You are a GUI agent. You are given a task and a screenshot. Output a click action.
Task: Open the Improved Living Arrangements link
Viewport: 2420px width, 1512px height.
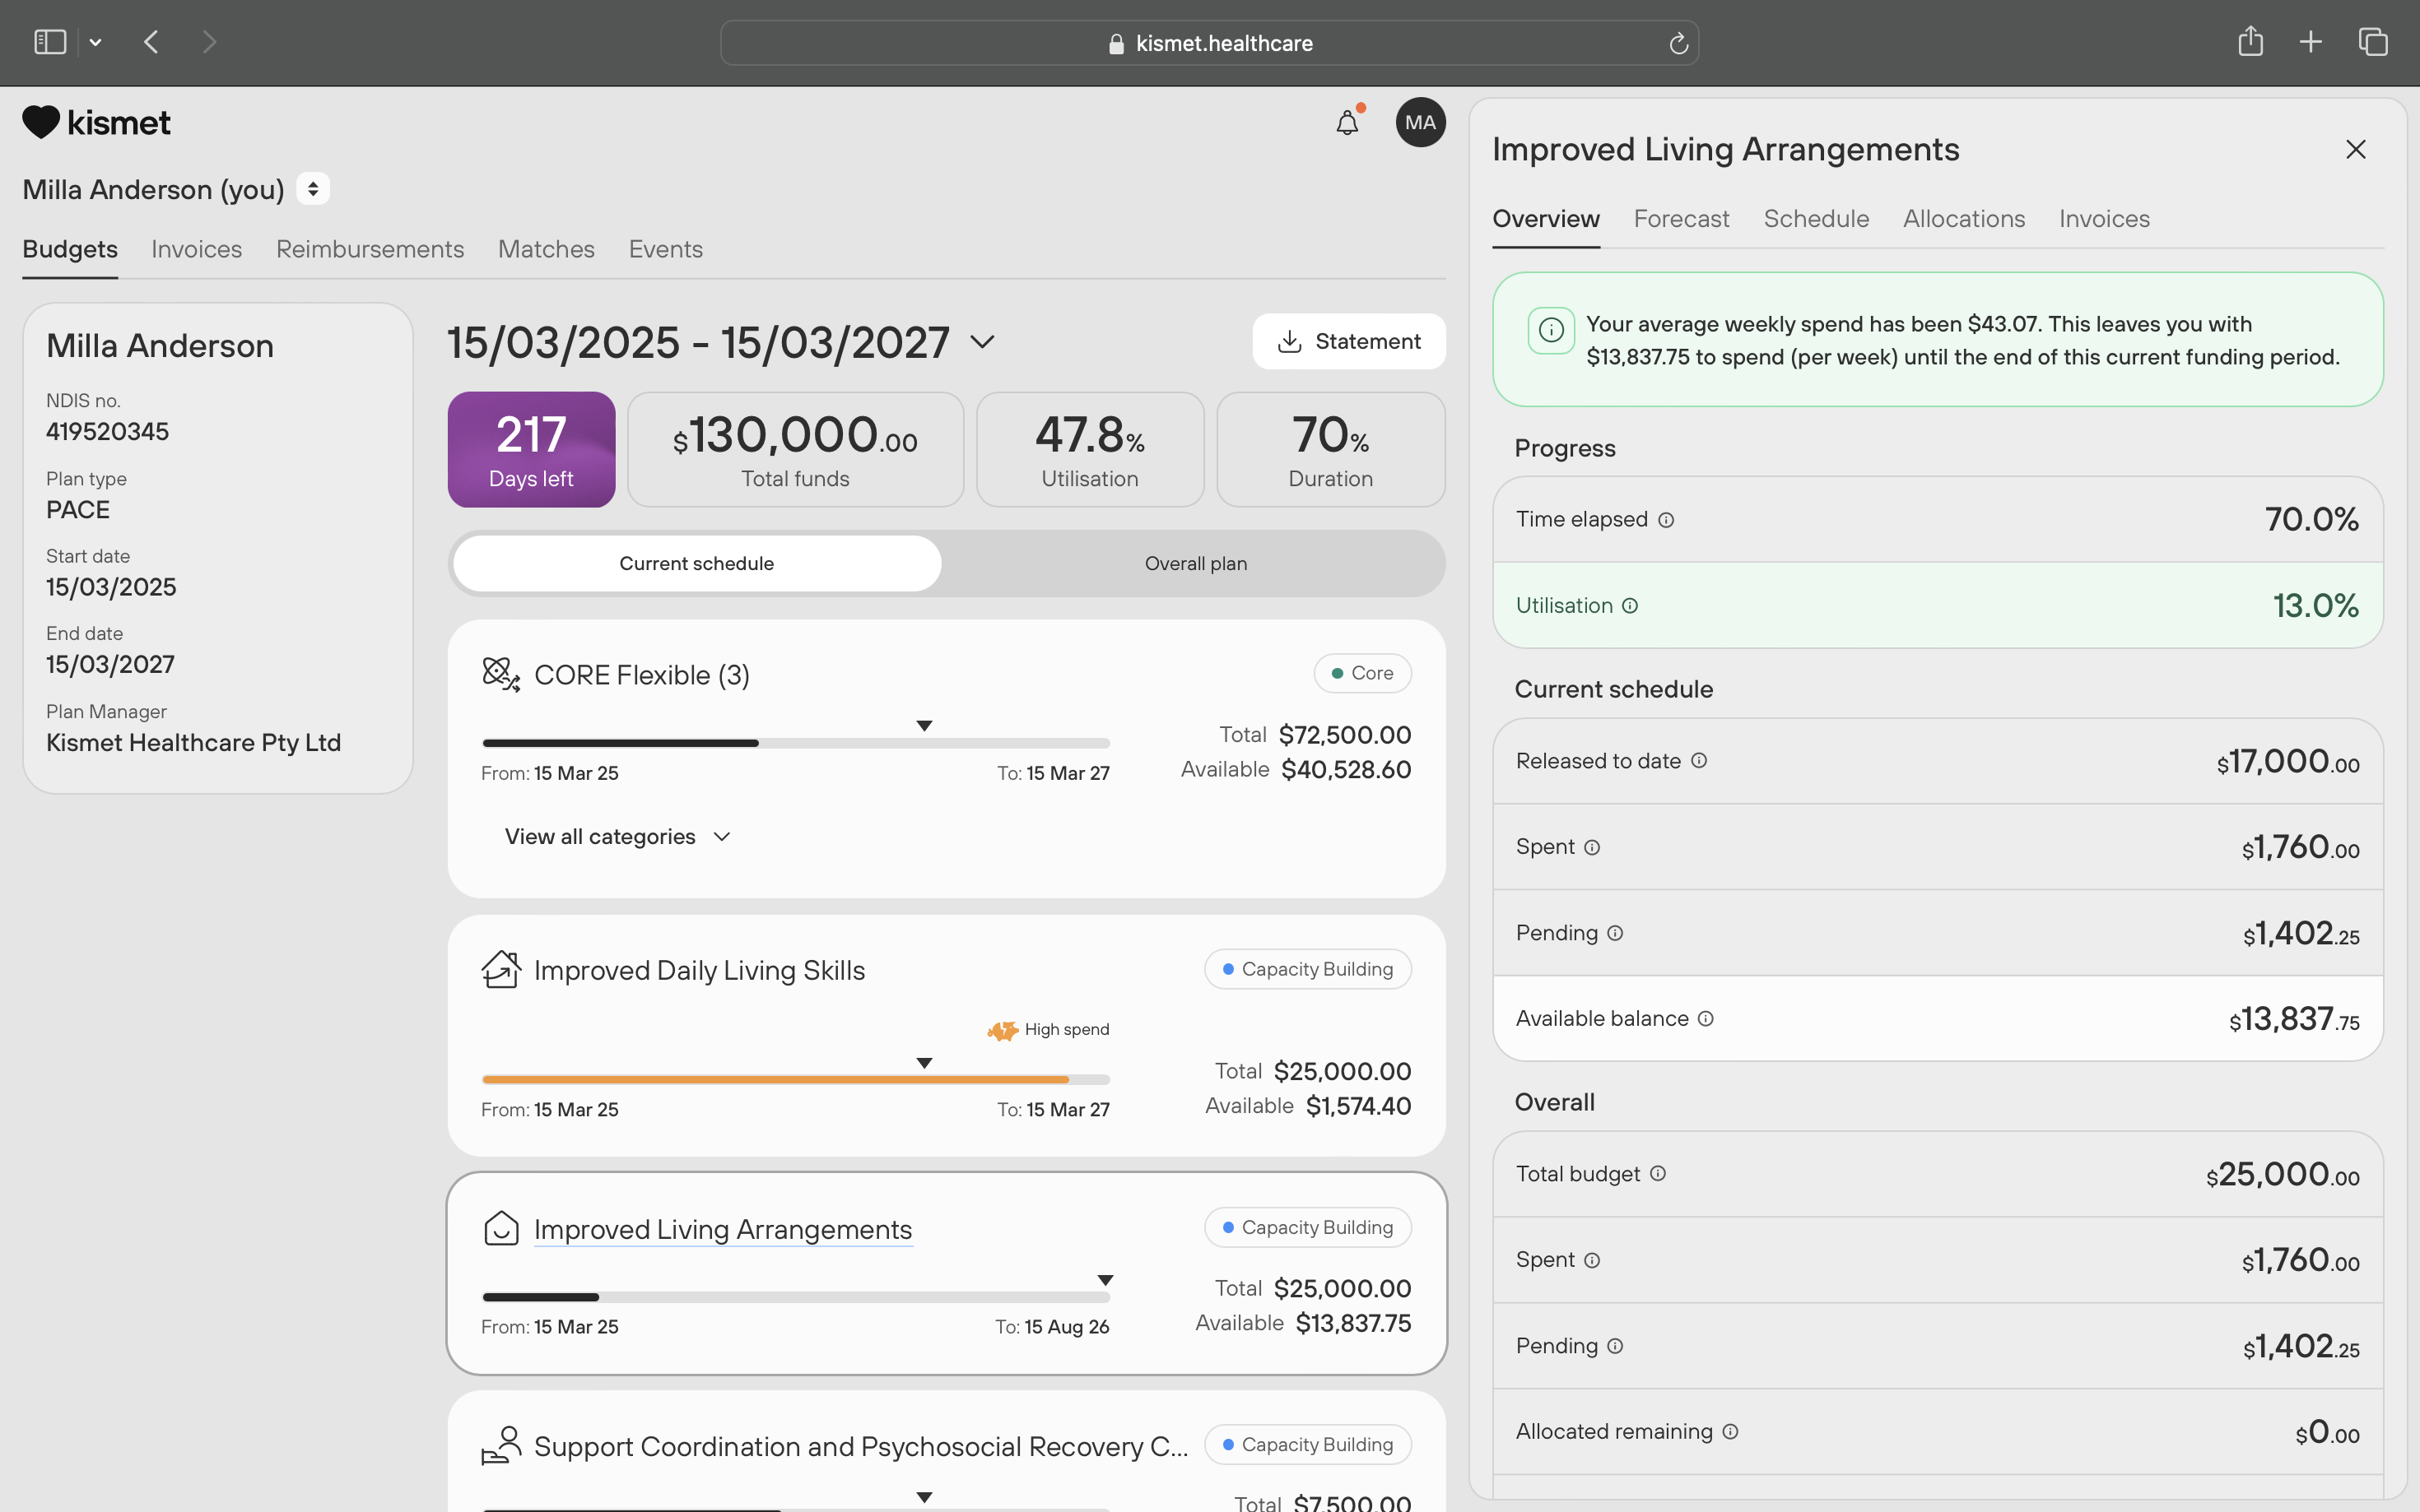tap(723, 1229)
